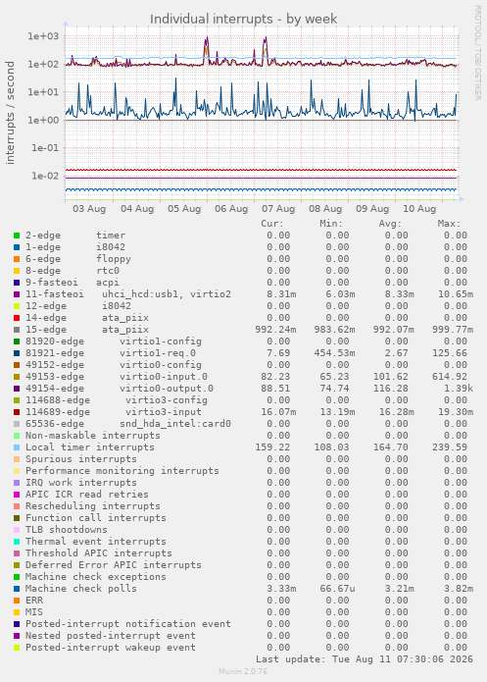Click the virtio0-input.0 legend label
Screen dimensions: 487x682
tap(164, 377)
